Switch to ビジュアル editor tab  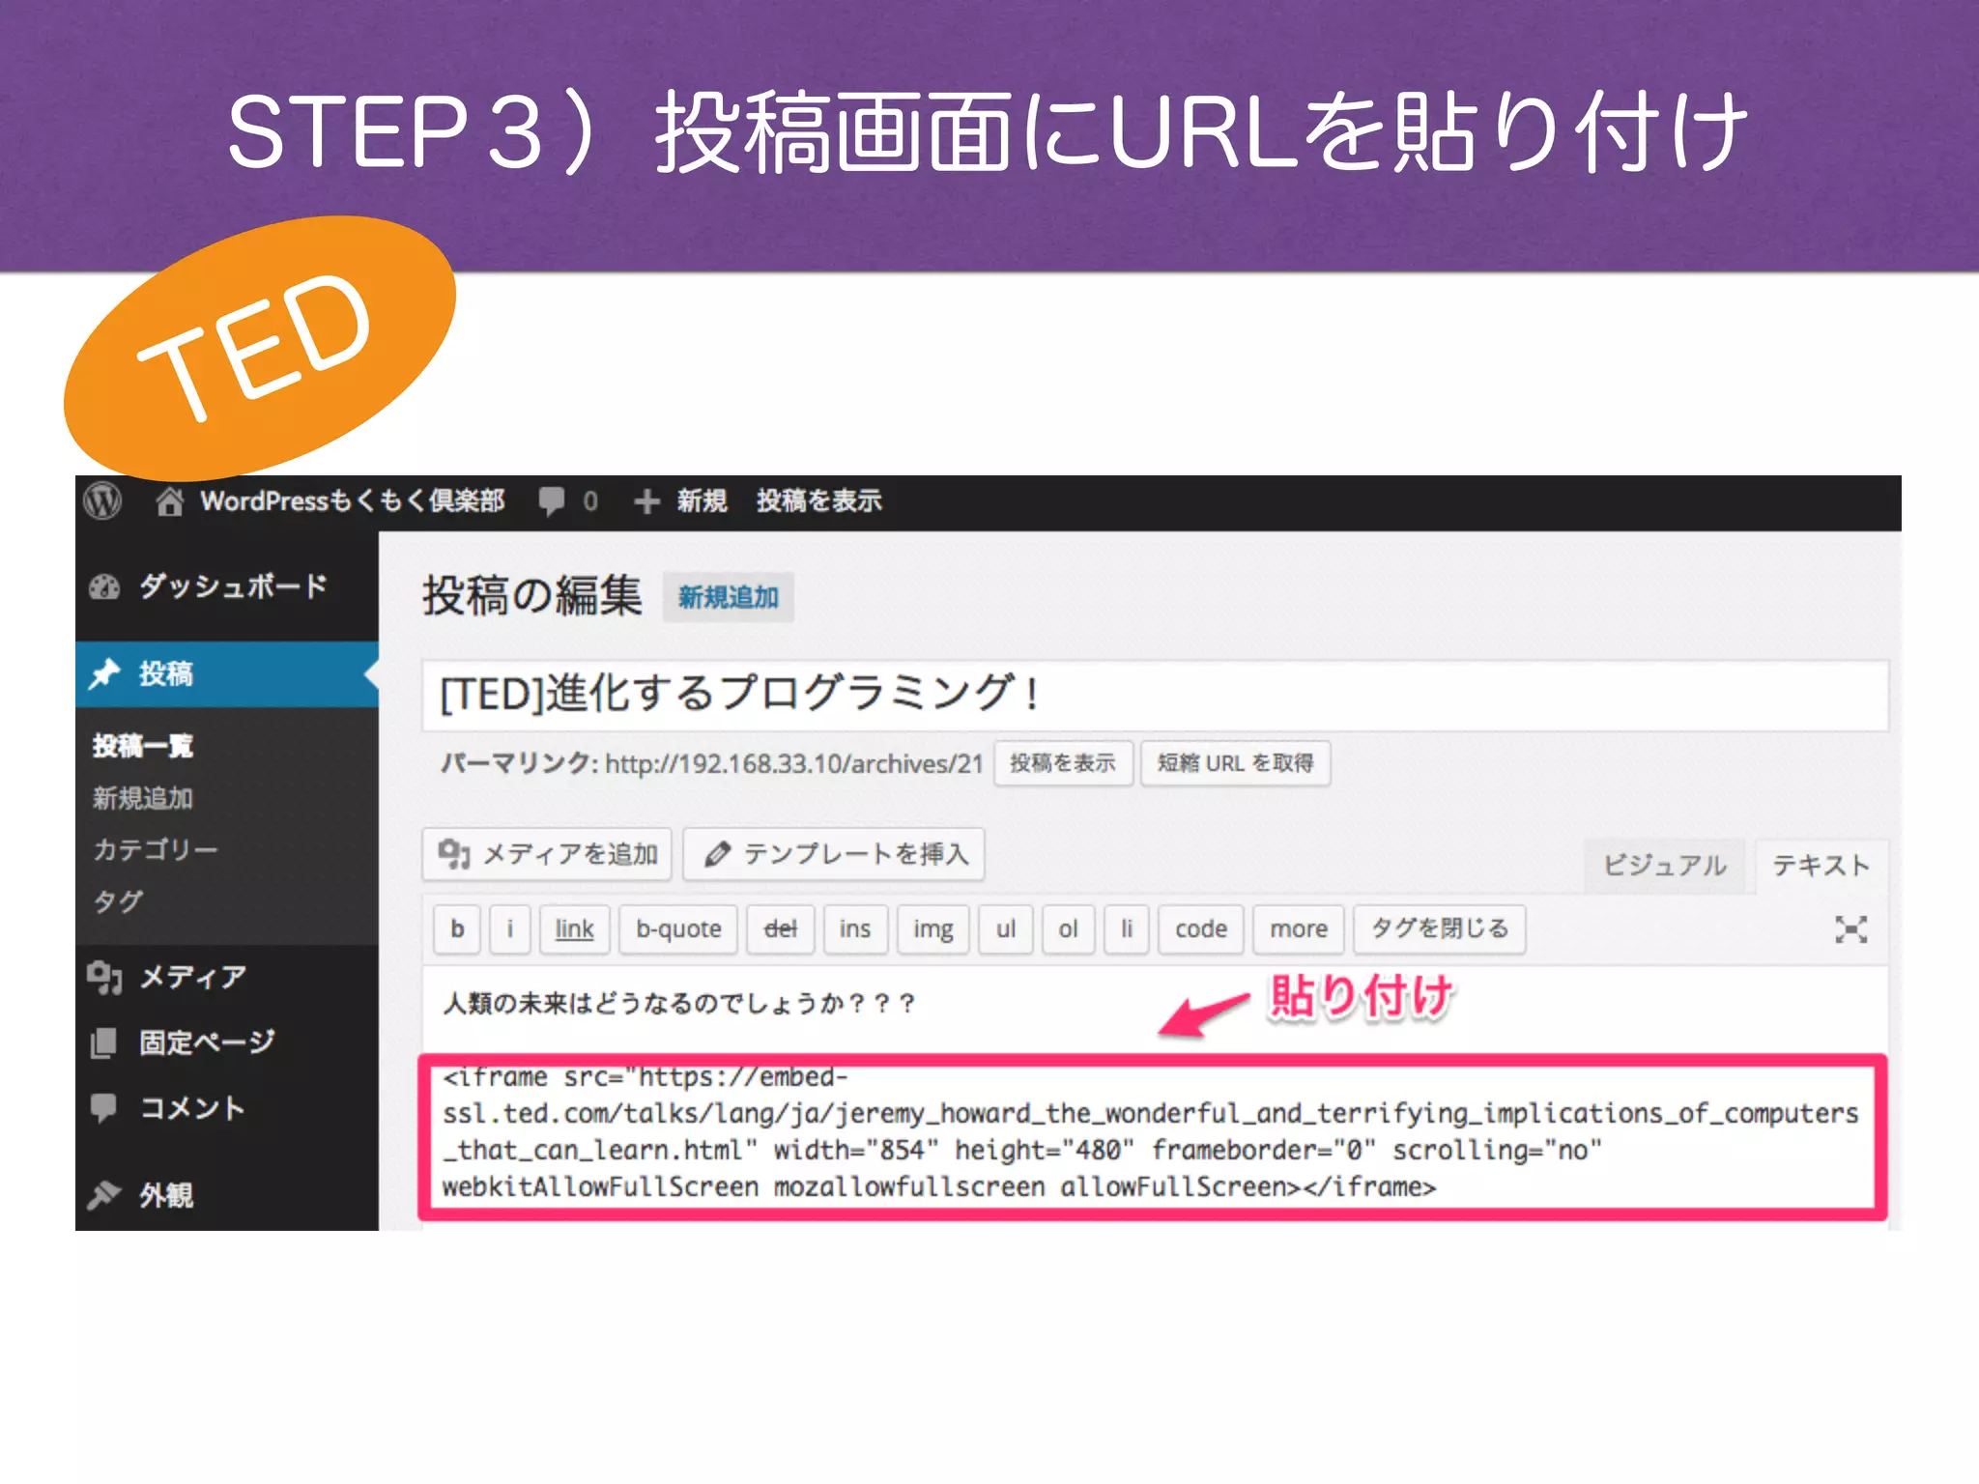(x=1665, y=866)
